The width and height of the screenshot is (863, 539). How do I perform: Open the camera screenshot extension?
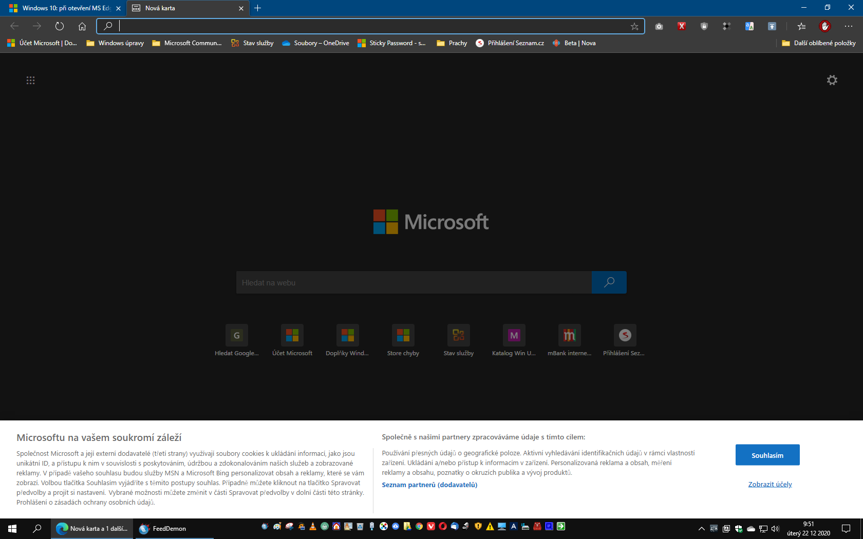tap(659, 26)
